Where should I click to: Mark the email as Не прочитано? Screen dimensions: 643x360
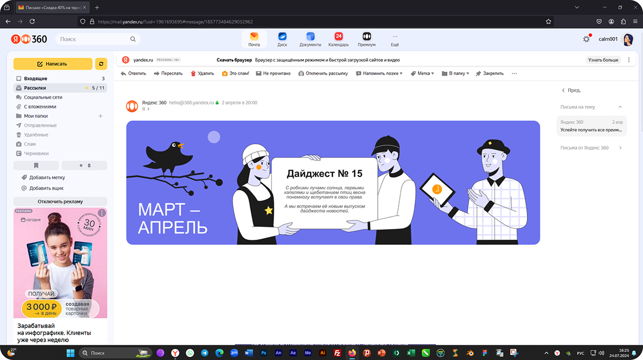click(273, 73)
